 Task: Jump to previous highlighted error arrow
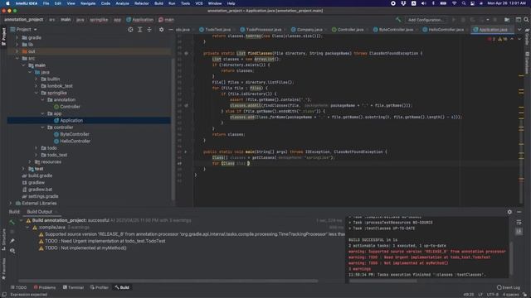pyautogui.click(x=512, y=39)
